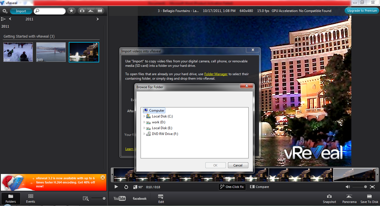
Task: Click Save To Disk
Action: tap(369, 199)
